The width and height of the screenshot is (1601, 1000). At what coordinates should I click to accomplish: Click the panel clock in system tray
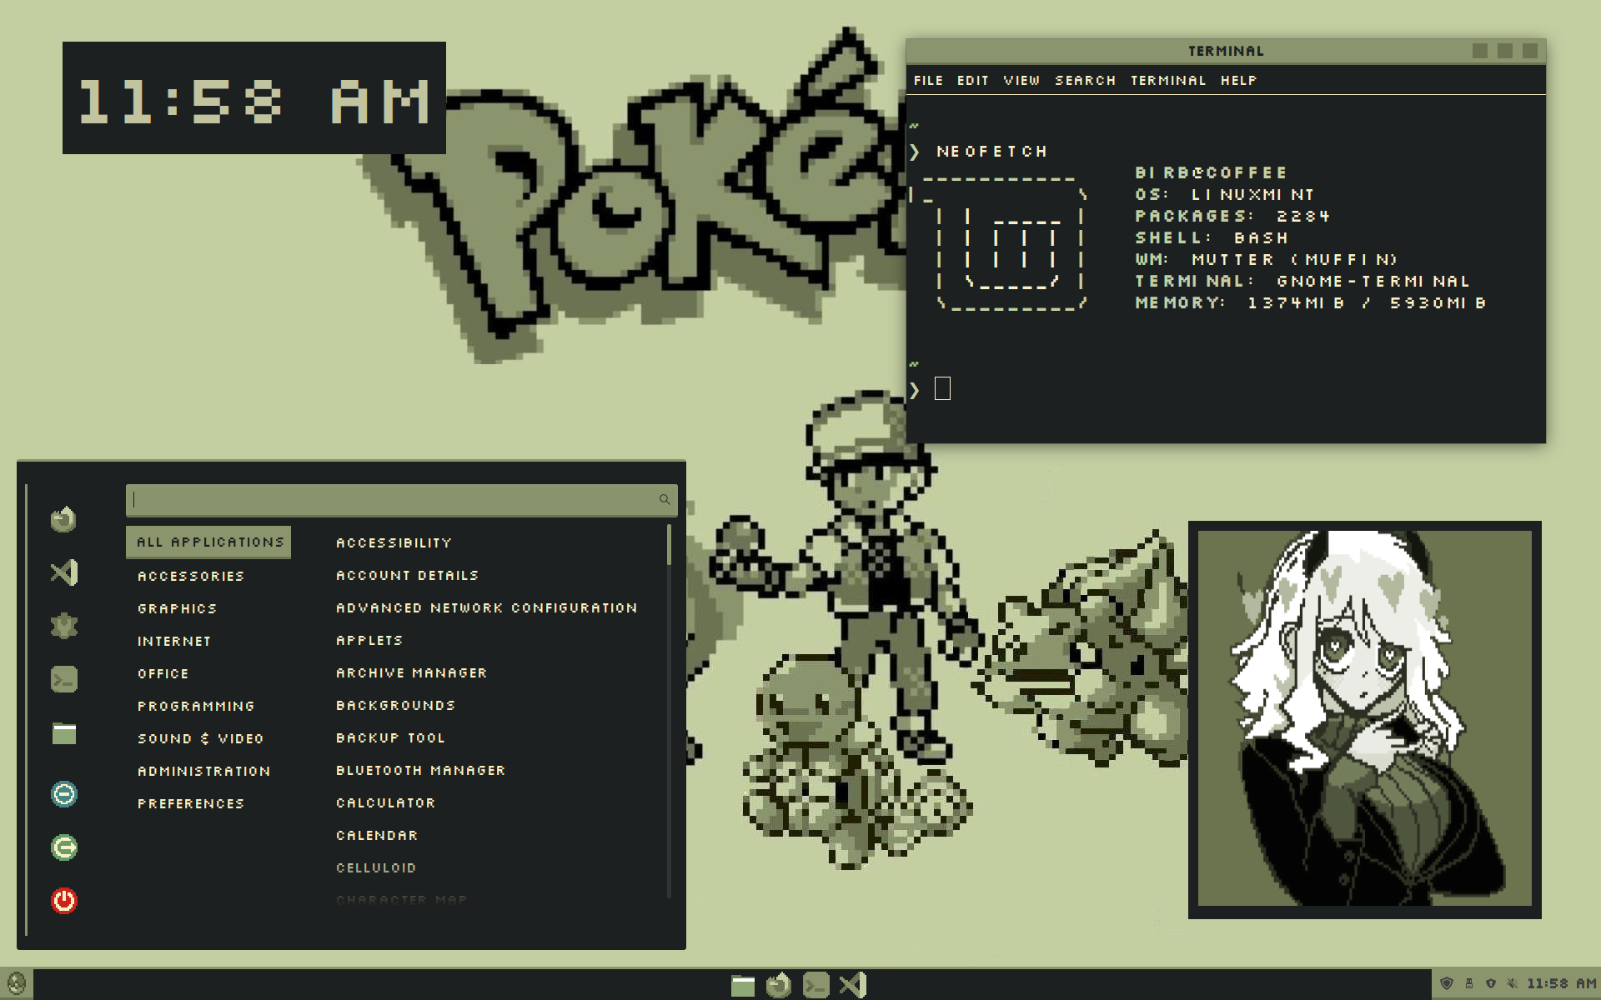coord(1561,983)
